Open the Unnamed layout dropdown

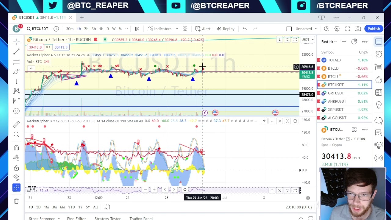click(x=306, y=29)
